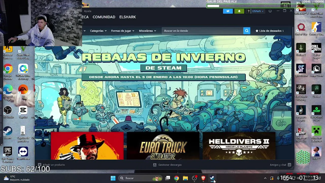The height and width of the screenshot is (183, 325).
Task: Open the OBS taskbar icon
Action: pyautogui.click(x=194, y=178)
